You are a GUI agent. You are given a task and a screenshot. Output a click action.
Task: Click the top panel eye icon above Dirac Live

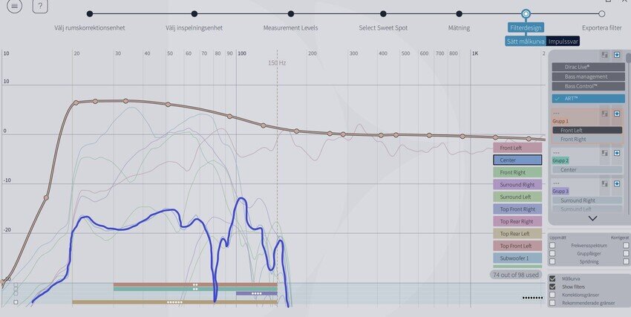pos(616,55)
